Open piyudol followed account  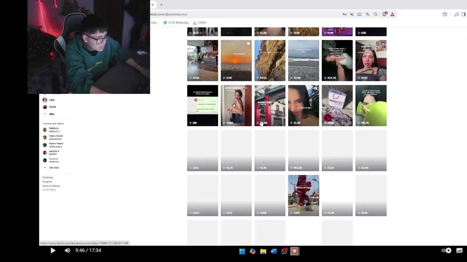coord(51,152)
